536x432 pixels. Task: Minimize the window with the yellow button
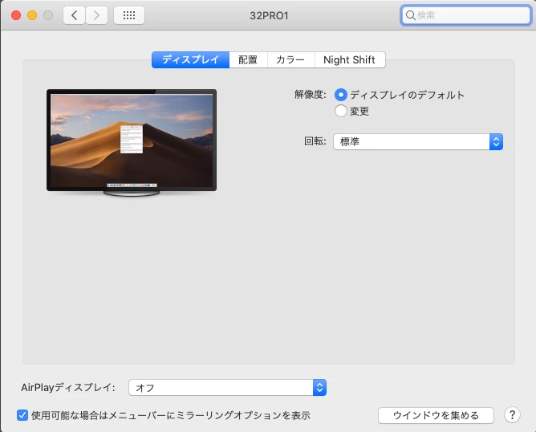tap(32, 15)
